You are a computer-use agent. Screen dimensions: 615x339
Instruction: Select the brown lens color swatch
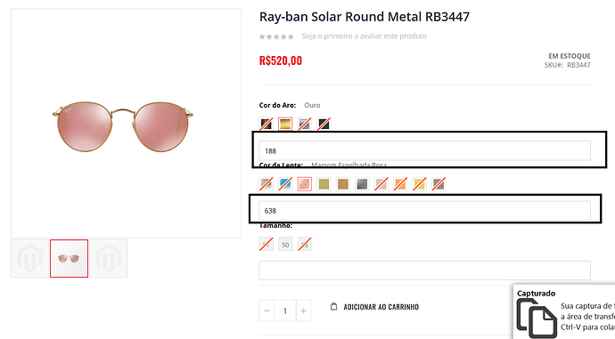[343, 184]
